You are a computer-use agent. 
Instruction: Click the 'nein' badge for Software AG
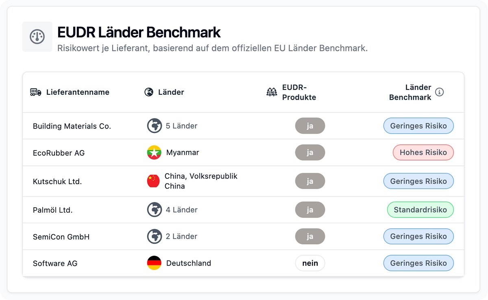click(x=310, y=263)
